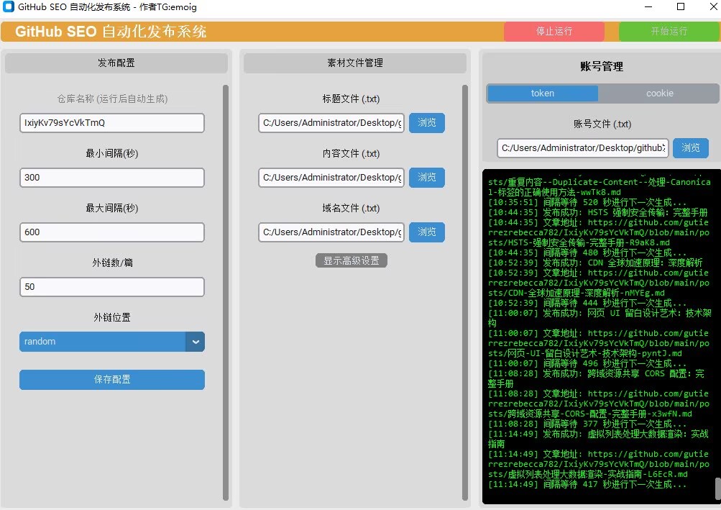Screen dimensions: 721x510
Task: Click log line 发布成功: 跨域资源共享 CORS 配置
Action: 597,378
